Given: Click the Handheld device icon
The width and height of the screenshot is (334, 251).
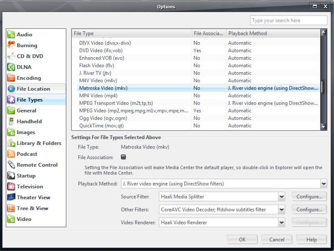Looking at the screenshot, I should tap(11, 122).
